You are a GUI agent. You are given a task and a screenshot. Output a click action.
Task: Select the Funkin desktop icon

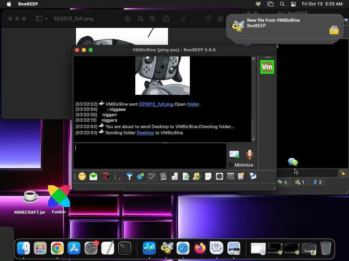click(x=59, y=199)
